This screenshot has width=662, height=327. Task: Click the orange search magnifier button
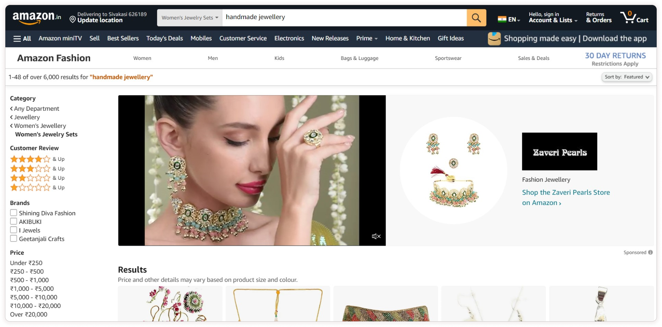(x=476, y=18)
